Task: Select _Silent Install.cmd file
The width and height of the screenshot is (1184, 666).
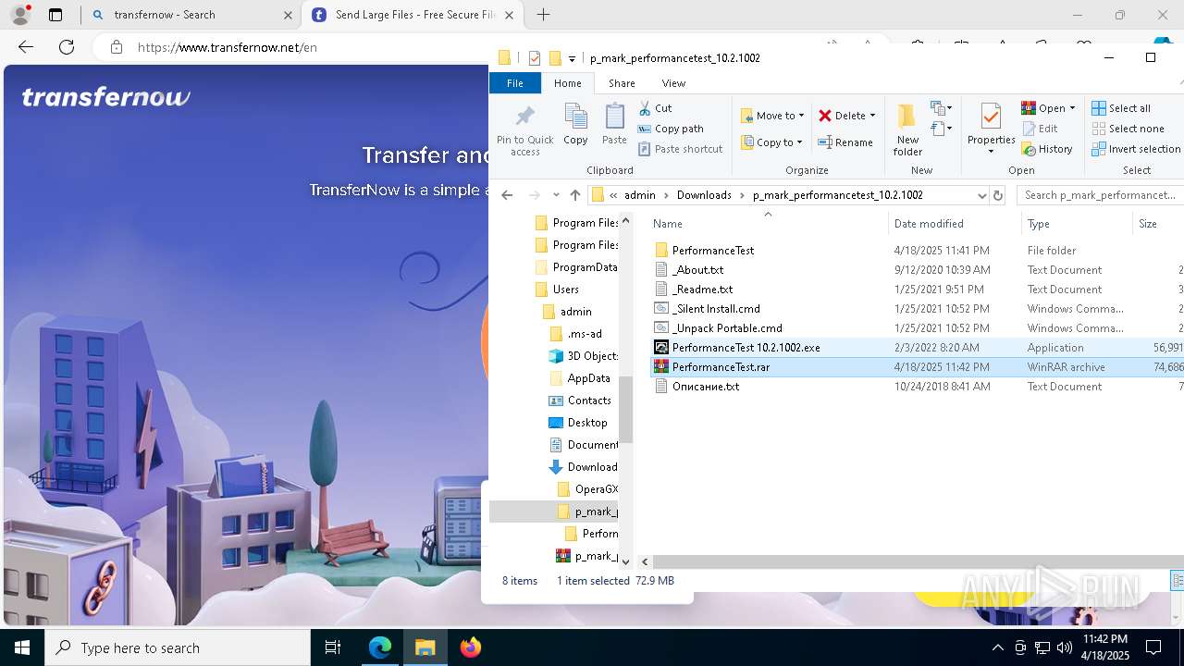Action: click(716, 309)
